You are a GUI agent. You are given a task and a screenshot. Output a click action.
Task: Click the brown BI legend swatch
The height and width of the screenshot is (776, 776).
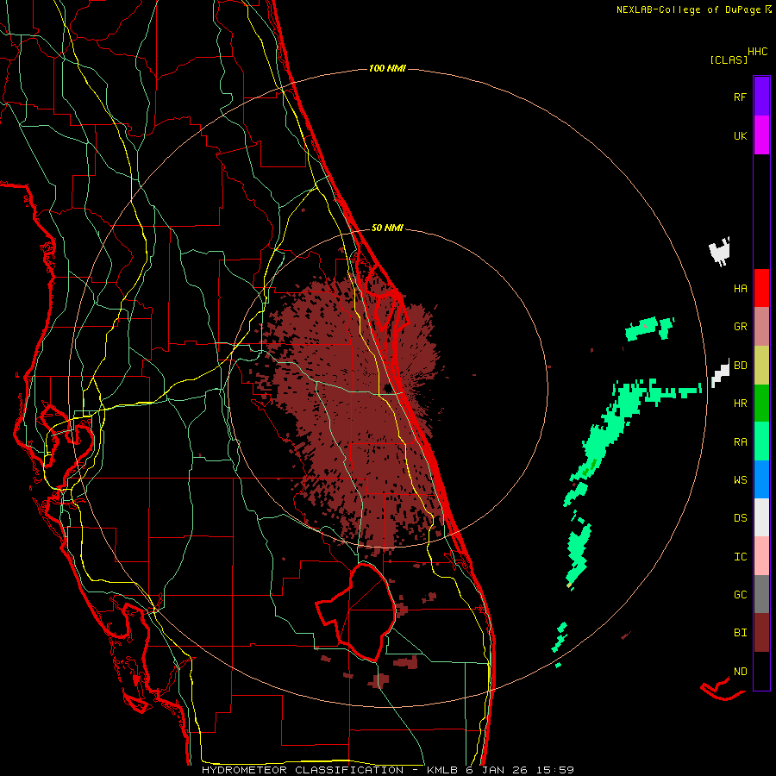[761, 633]
